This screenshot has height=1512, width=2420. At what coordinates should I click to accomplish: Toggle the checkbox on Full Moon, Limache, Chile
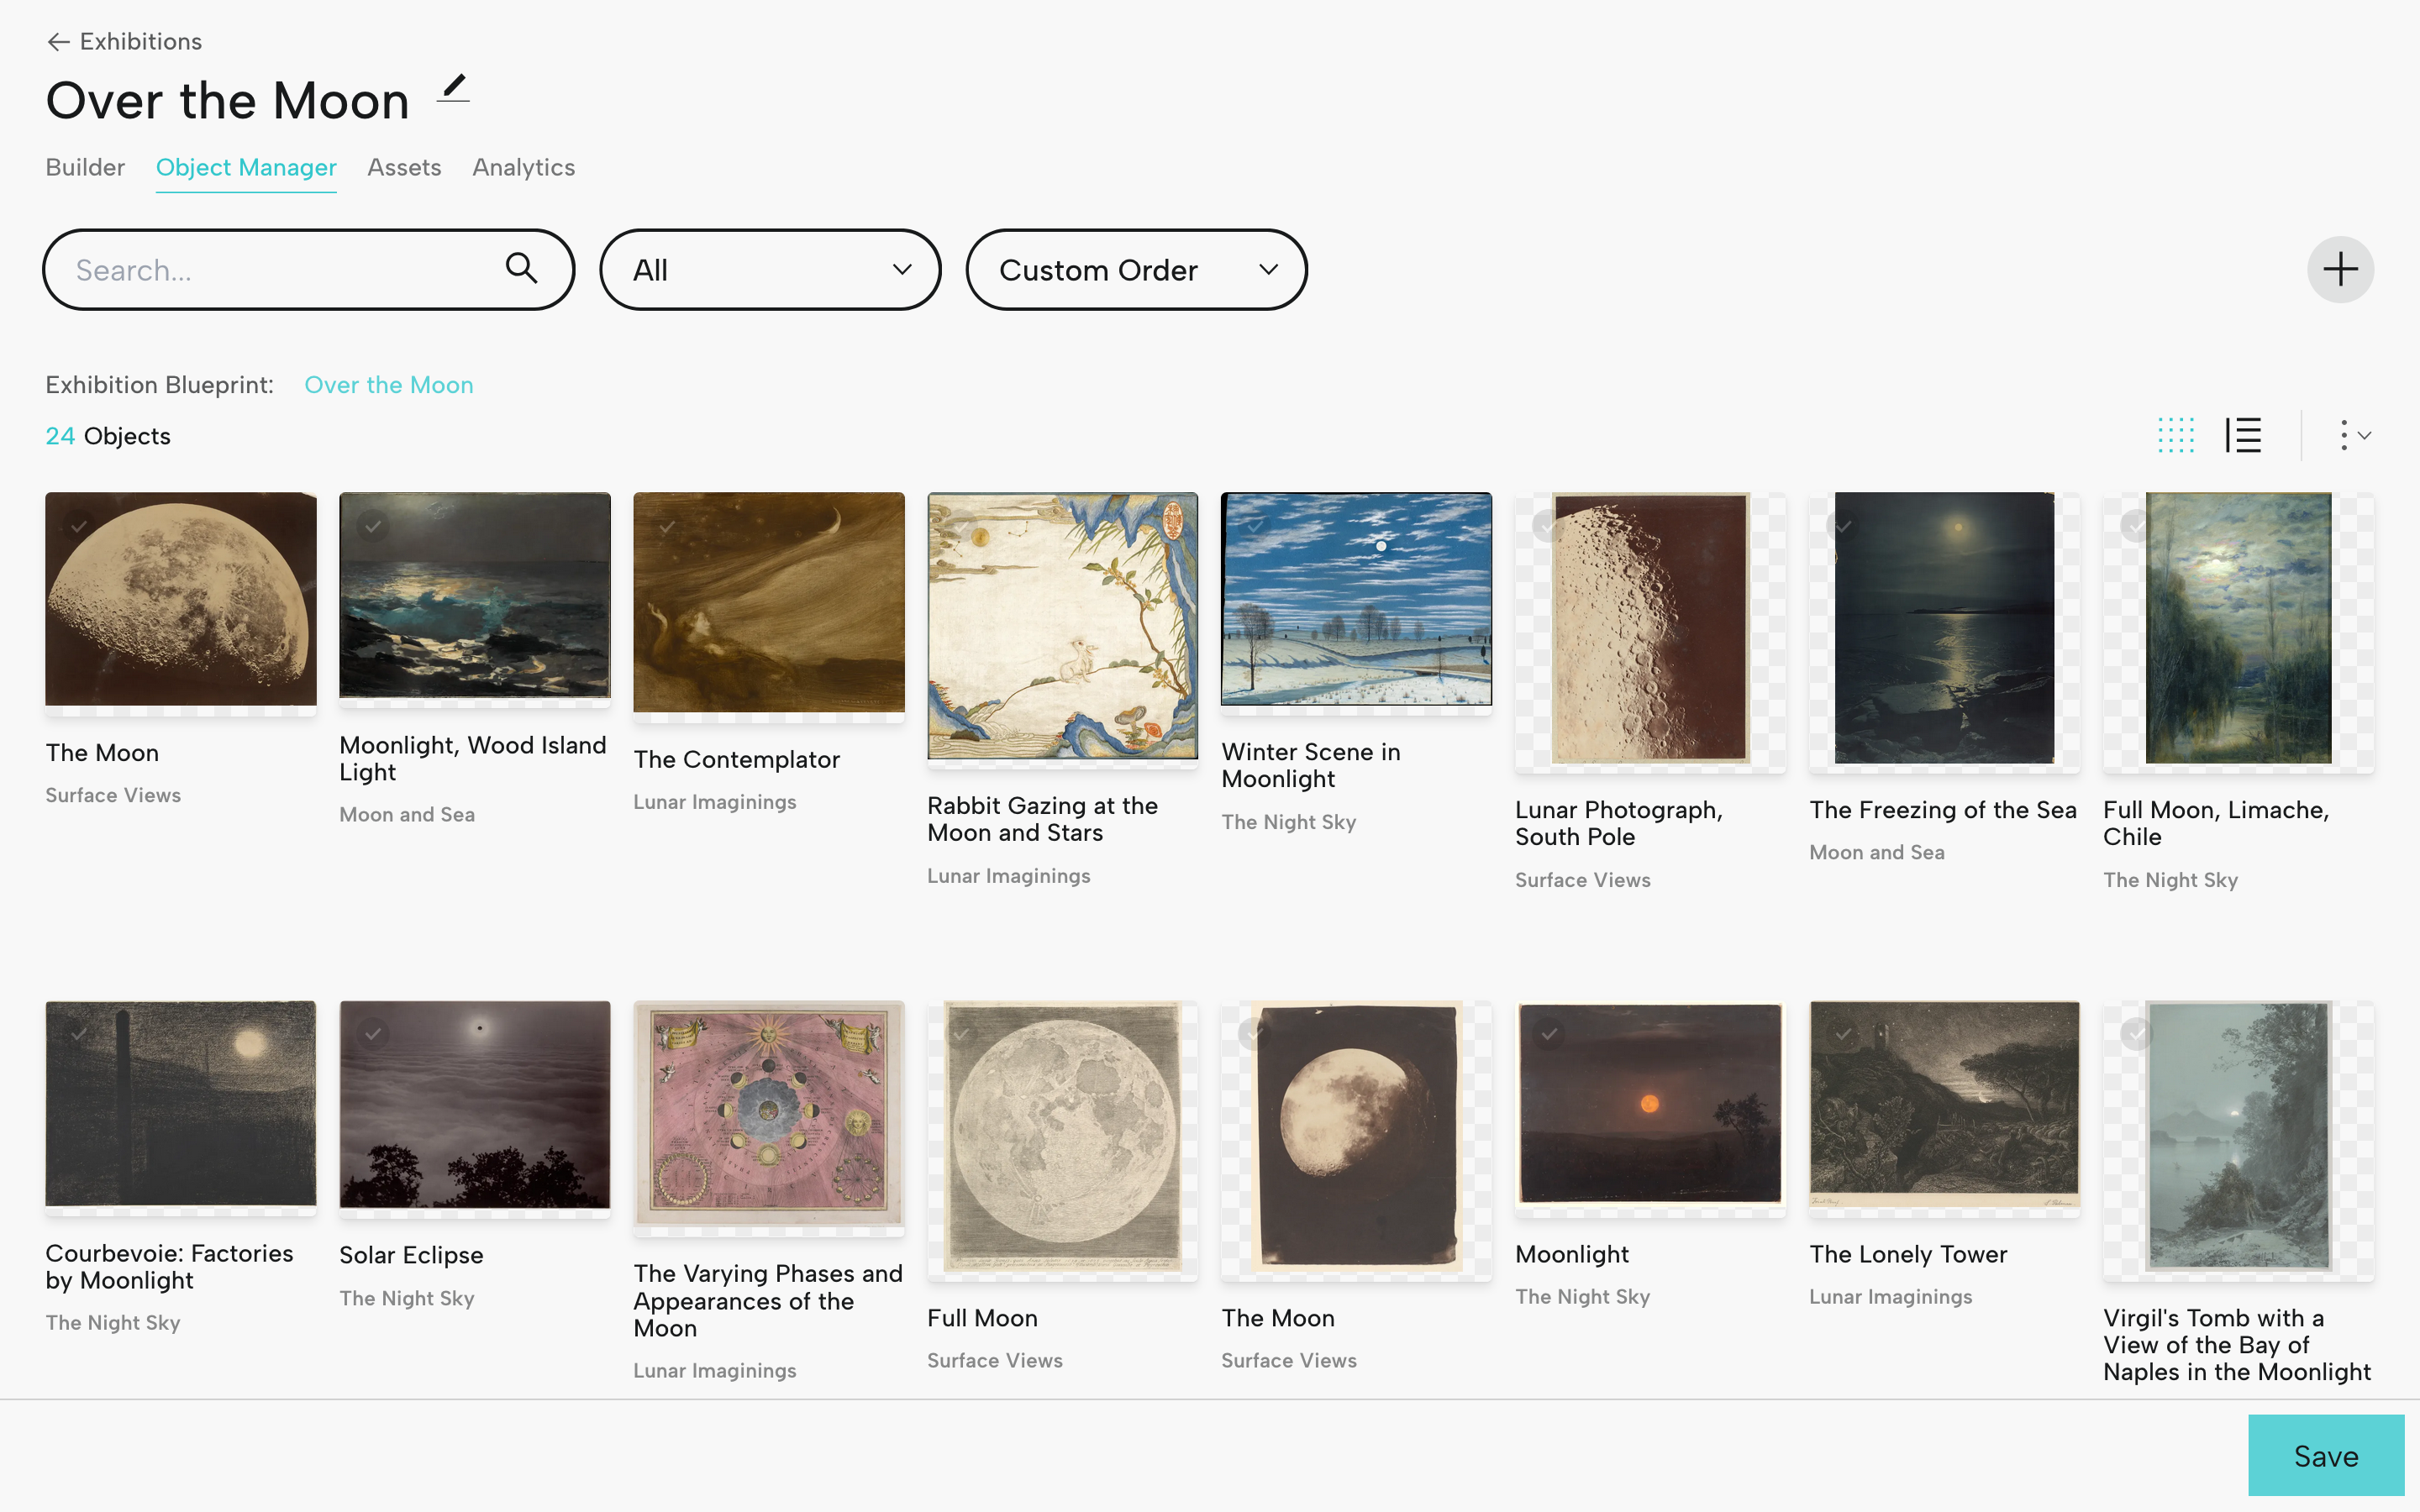(x=2136, y=524)
